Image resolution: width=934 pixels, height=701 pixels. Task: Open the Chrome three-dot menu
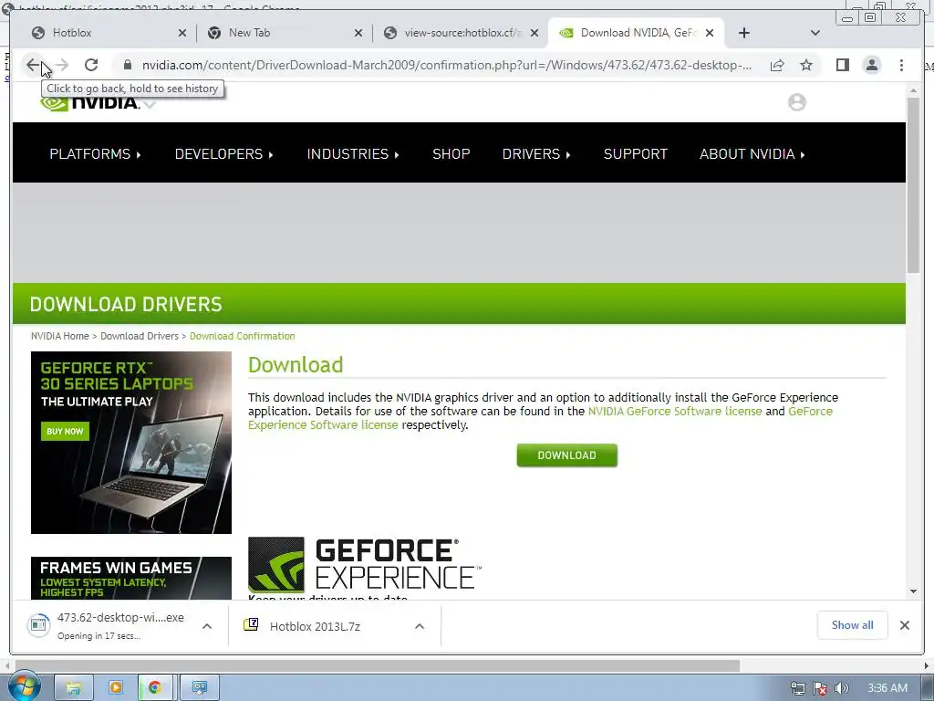tap(901, 65)
